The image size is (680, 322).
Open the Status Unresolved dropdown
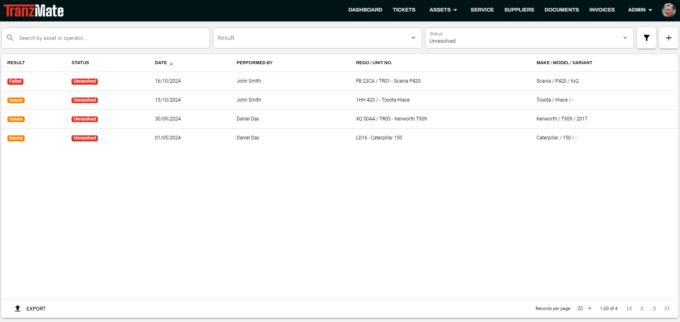[x=529, y=38]
